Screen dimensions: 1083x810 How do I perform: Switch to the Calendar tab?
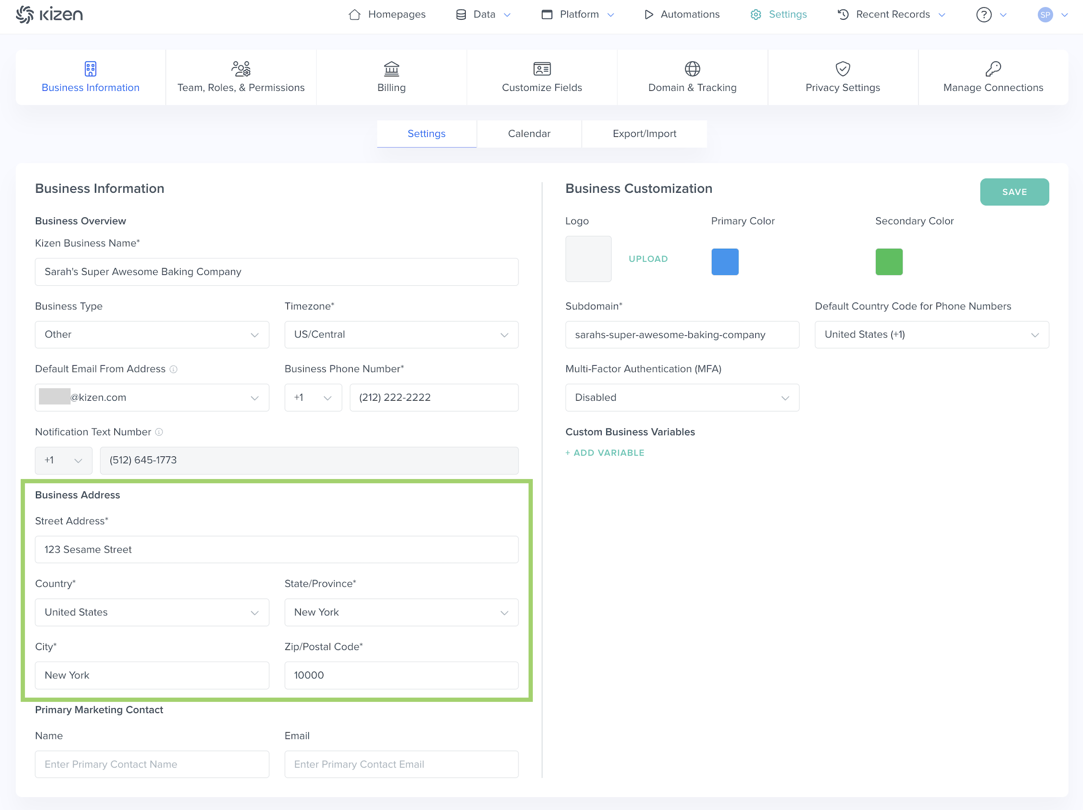(529, 134)
